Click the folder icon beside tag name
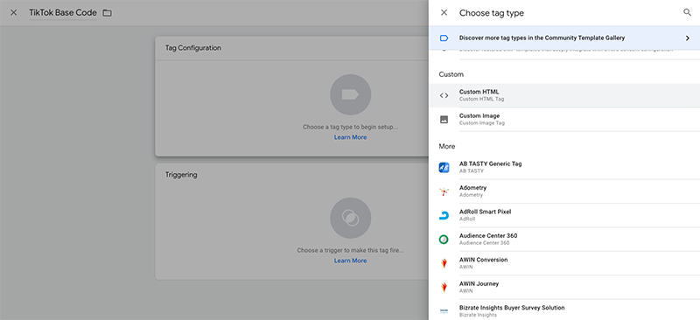700x320 pixels. click(x=107, y=13)
